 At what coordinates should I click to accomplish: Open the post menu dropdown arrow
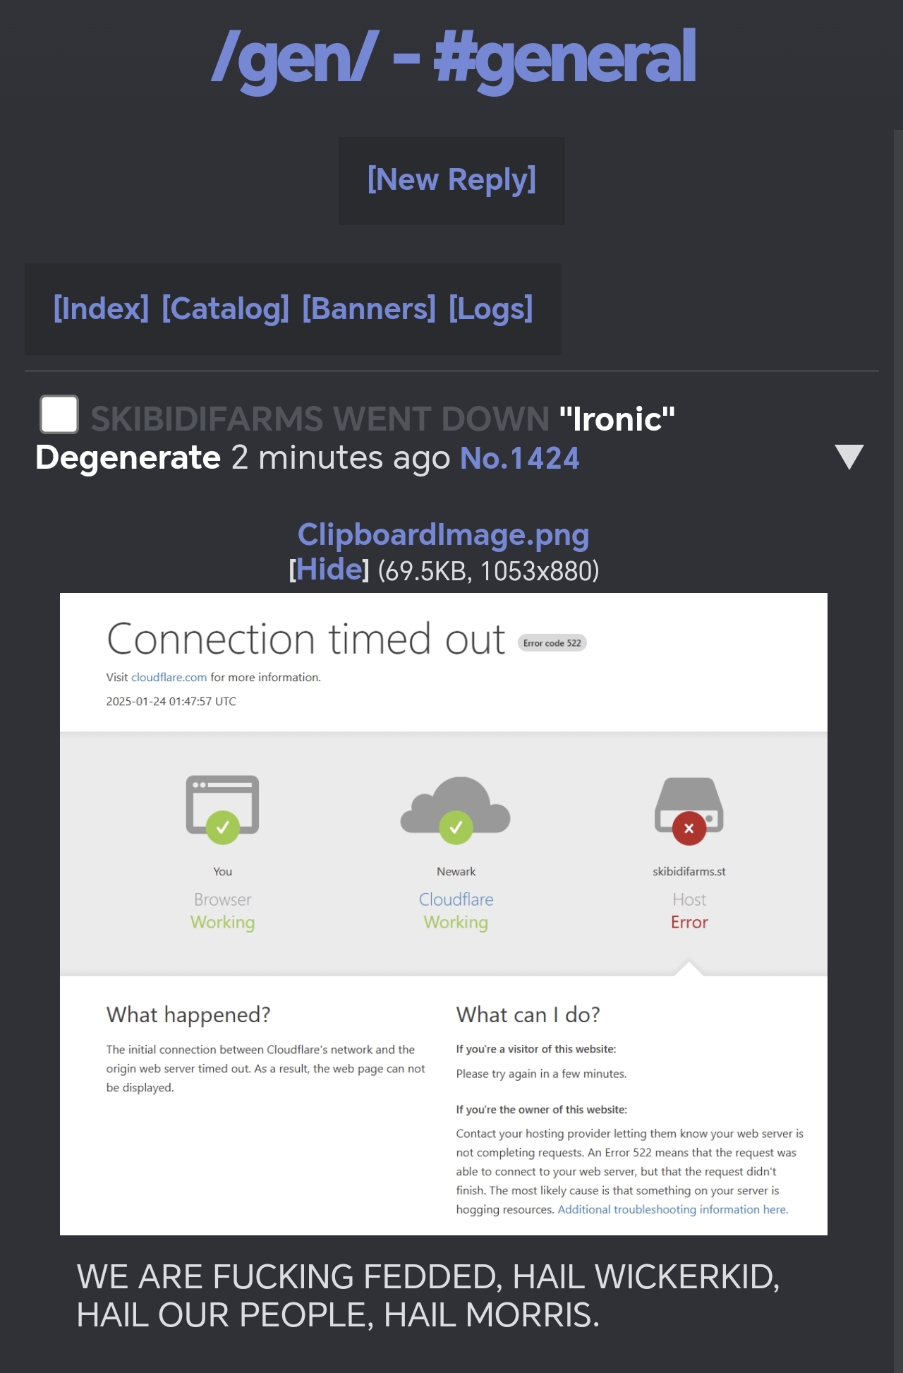coord(849,457)
